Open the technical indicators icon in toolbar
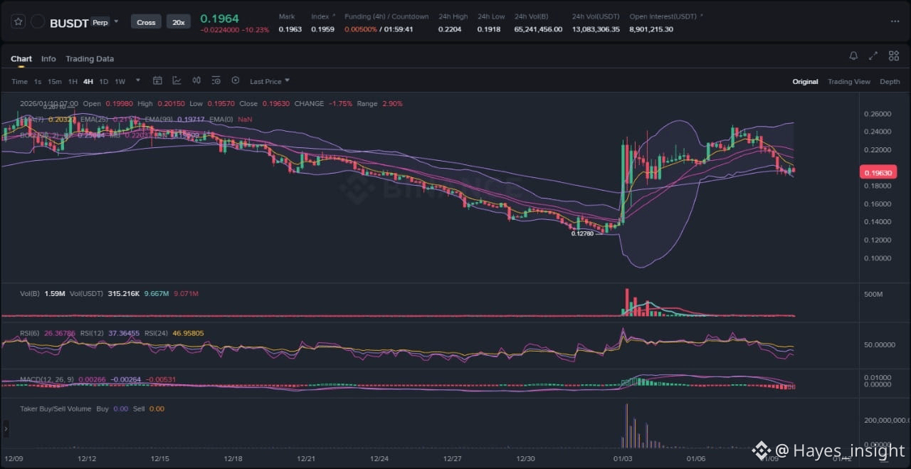 pyautogui.click(x=177, y=81)
